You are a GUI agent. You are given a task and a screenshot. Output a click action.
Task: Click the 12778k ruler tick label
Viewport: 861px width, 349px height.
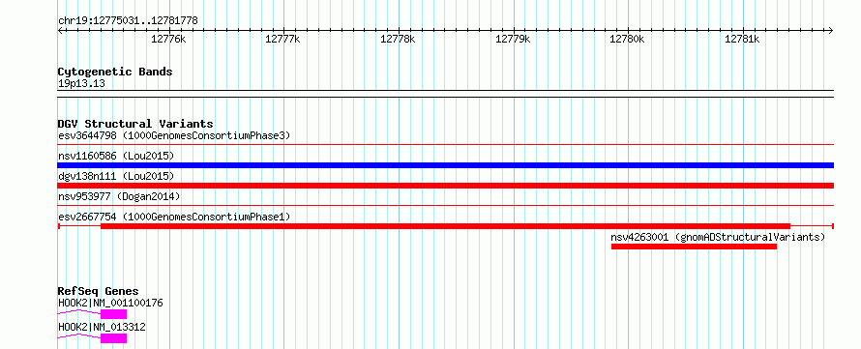[x=398, y=39]
